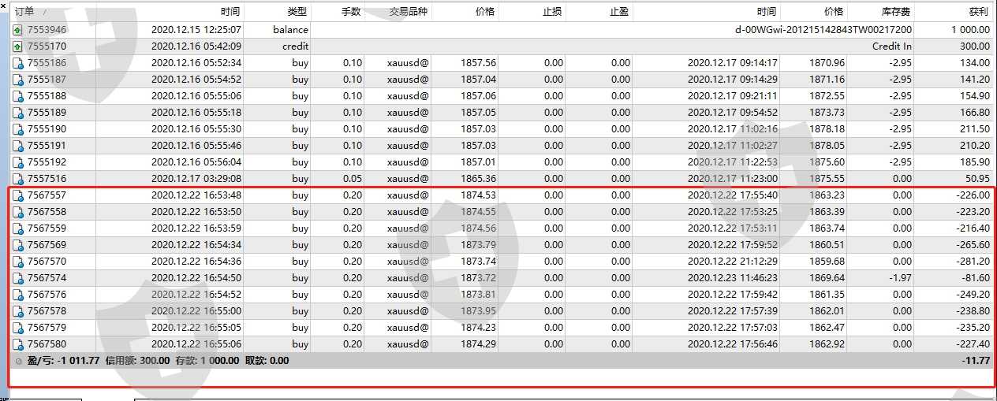
Task: Click the balance deposit icon for order 7553946
Action: click(x=17, y=30)
